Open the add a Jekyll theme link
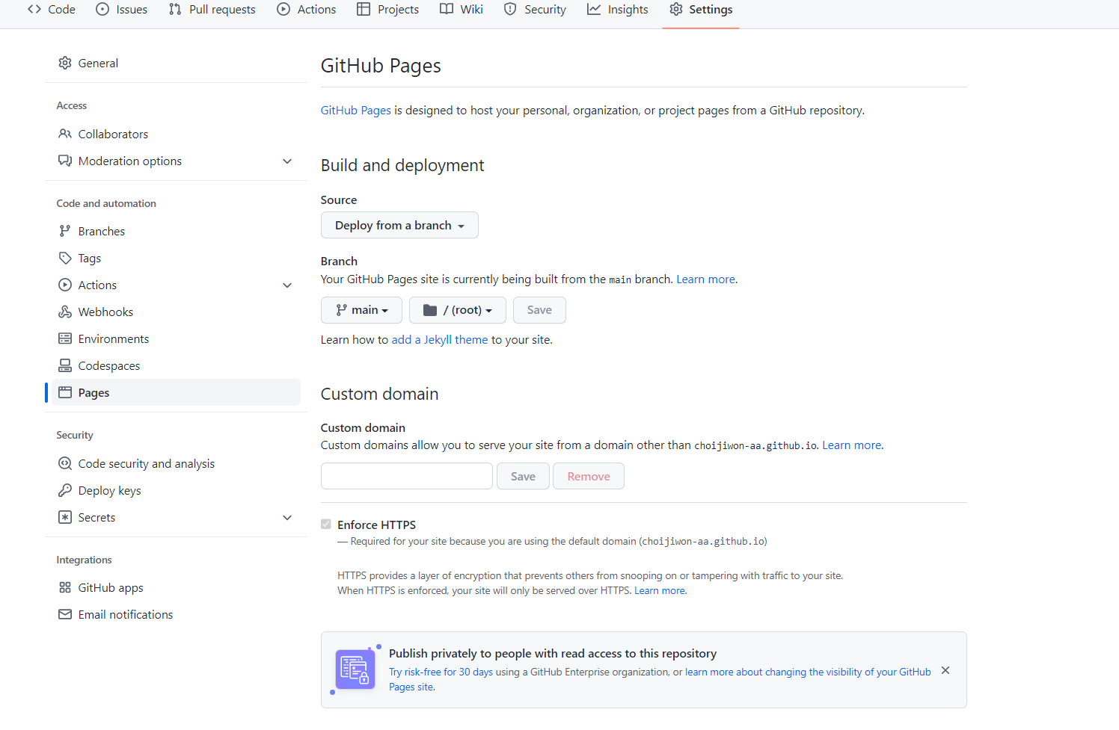The width and height of the screenshot is (1119, 730). (x=440, y=340)
